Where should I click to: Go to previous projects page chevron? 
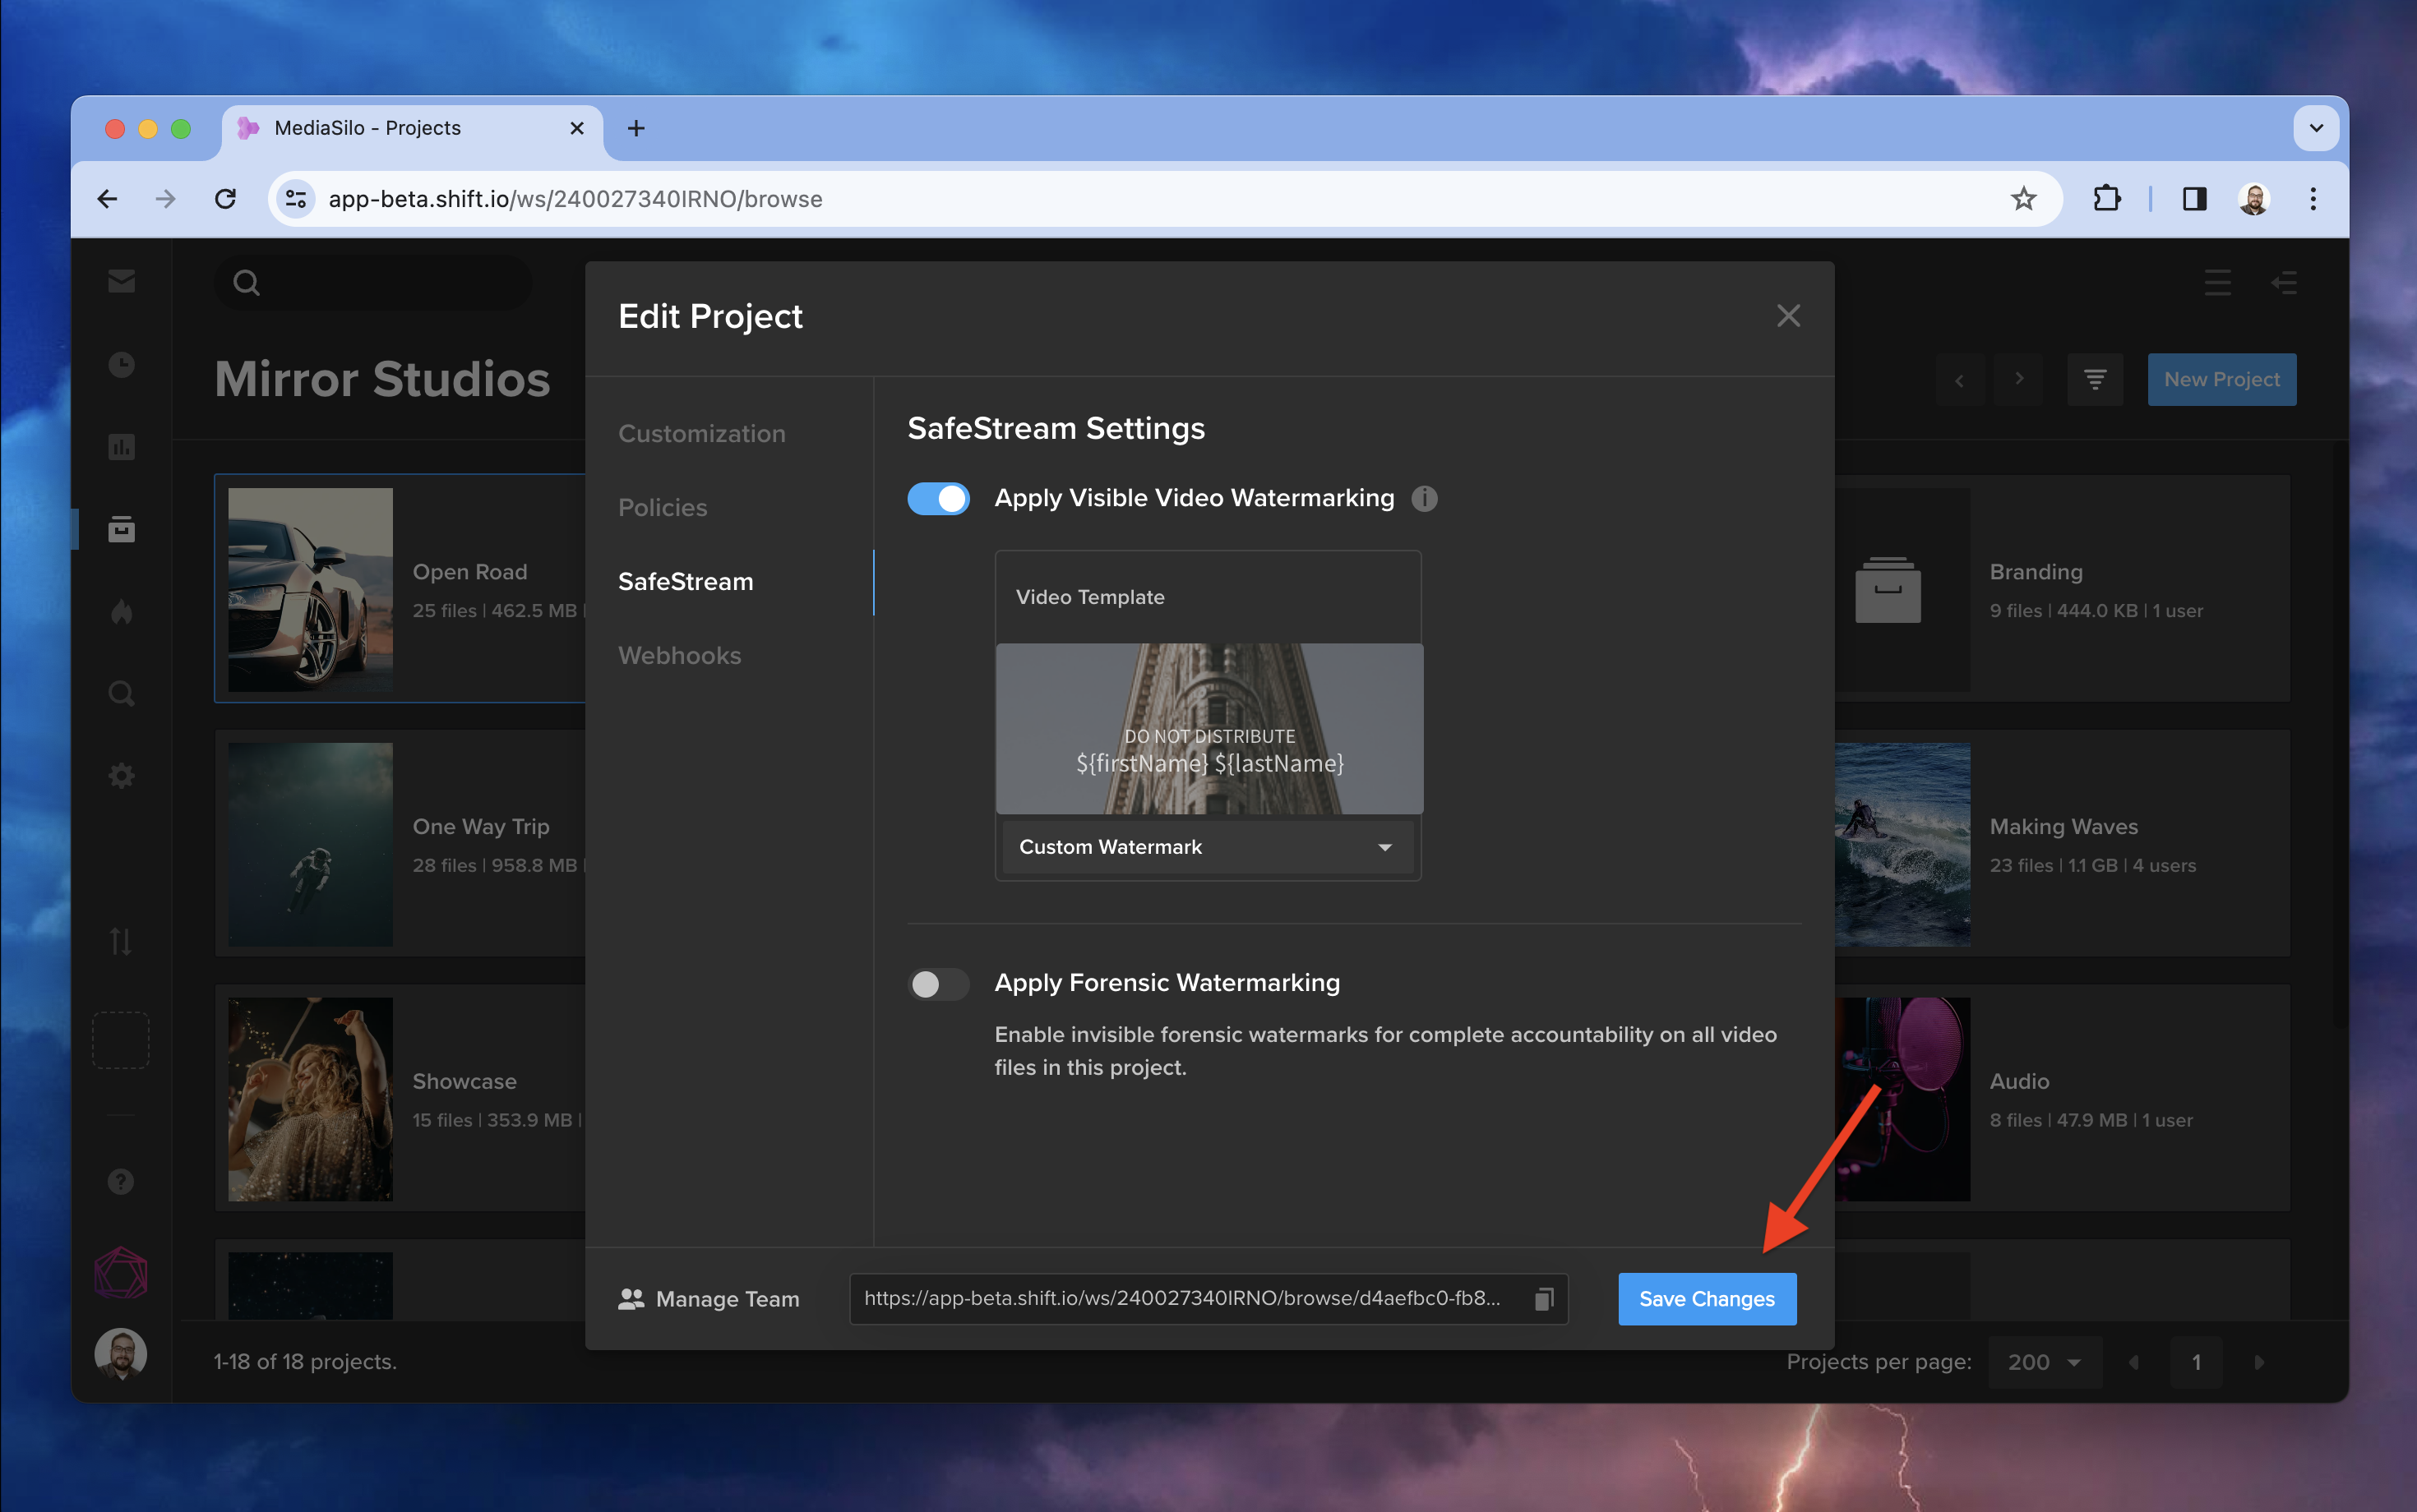(1959, 379)
